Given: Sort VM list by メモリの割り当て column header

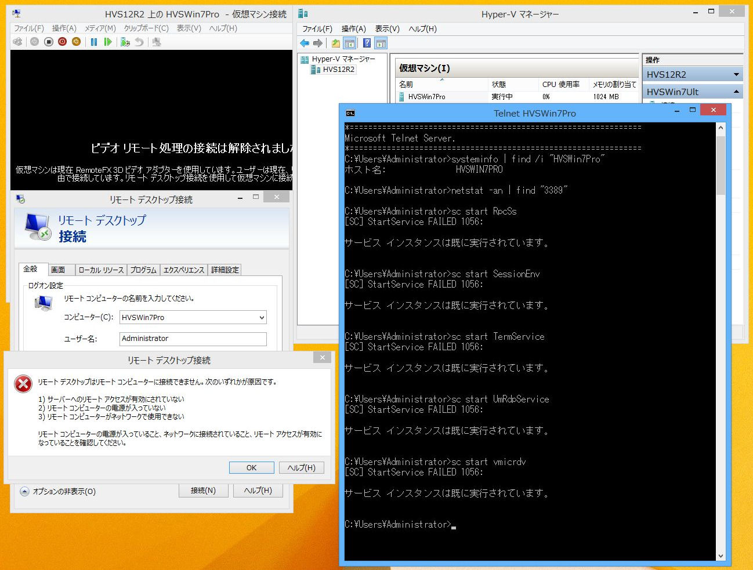Looking at the screenshot, I should point(614,84).
